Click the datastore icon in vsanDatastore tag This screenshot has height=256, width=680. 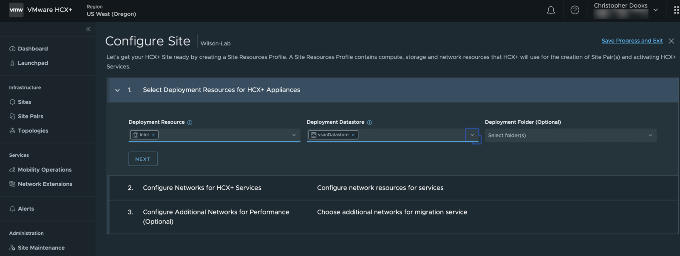314,135
